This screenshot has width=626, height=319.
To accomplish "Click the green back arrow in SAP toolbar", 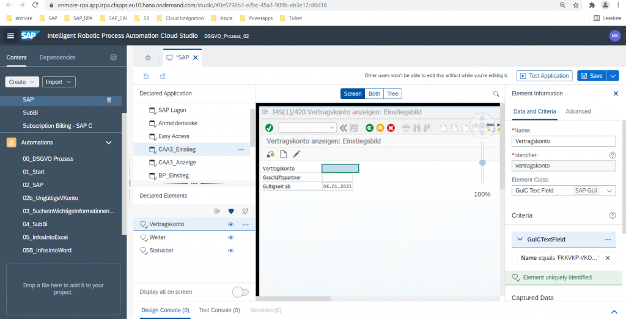I will tap(369, 128).
